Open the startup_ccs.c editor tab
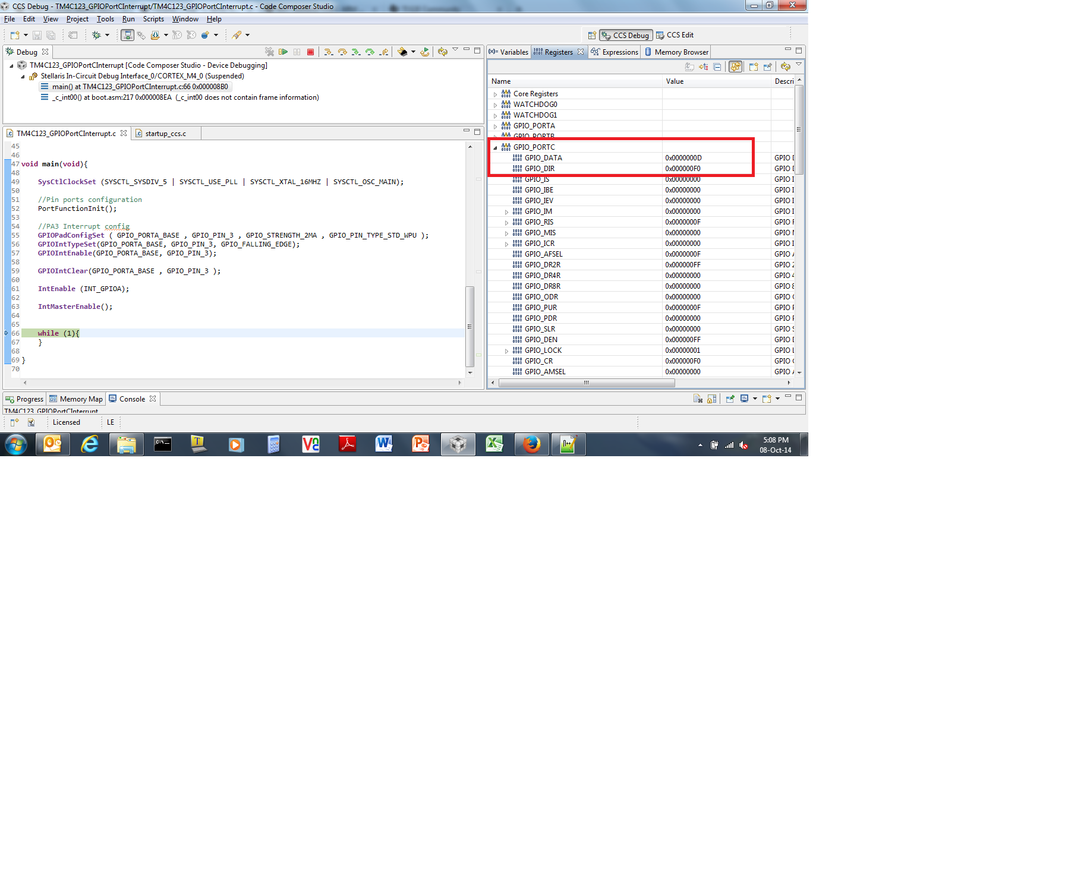The height and width of the screenshot is (872, 1065). coord(166,134)
